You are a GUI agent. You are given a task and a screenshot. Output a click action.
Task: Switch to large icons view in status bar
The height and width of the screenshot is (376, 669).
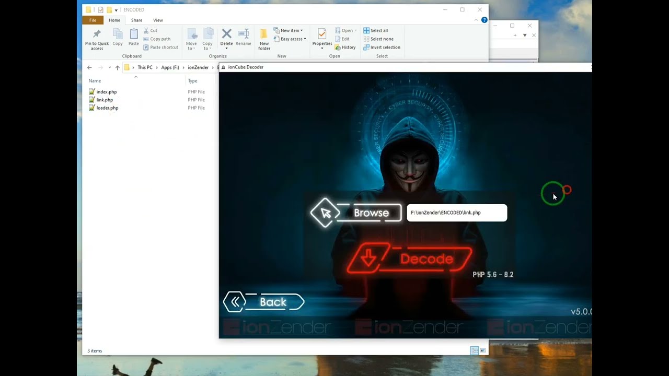482,350
